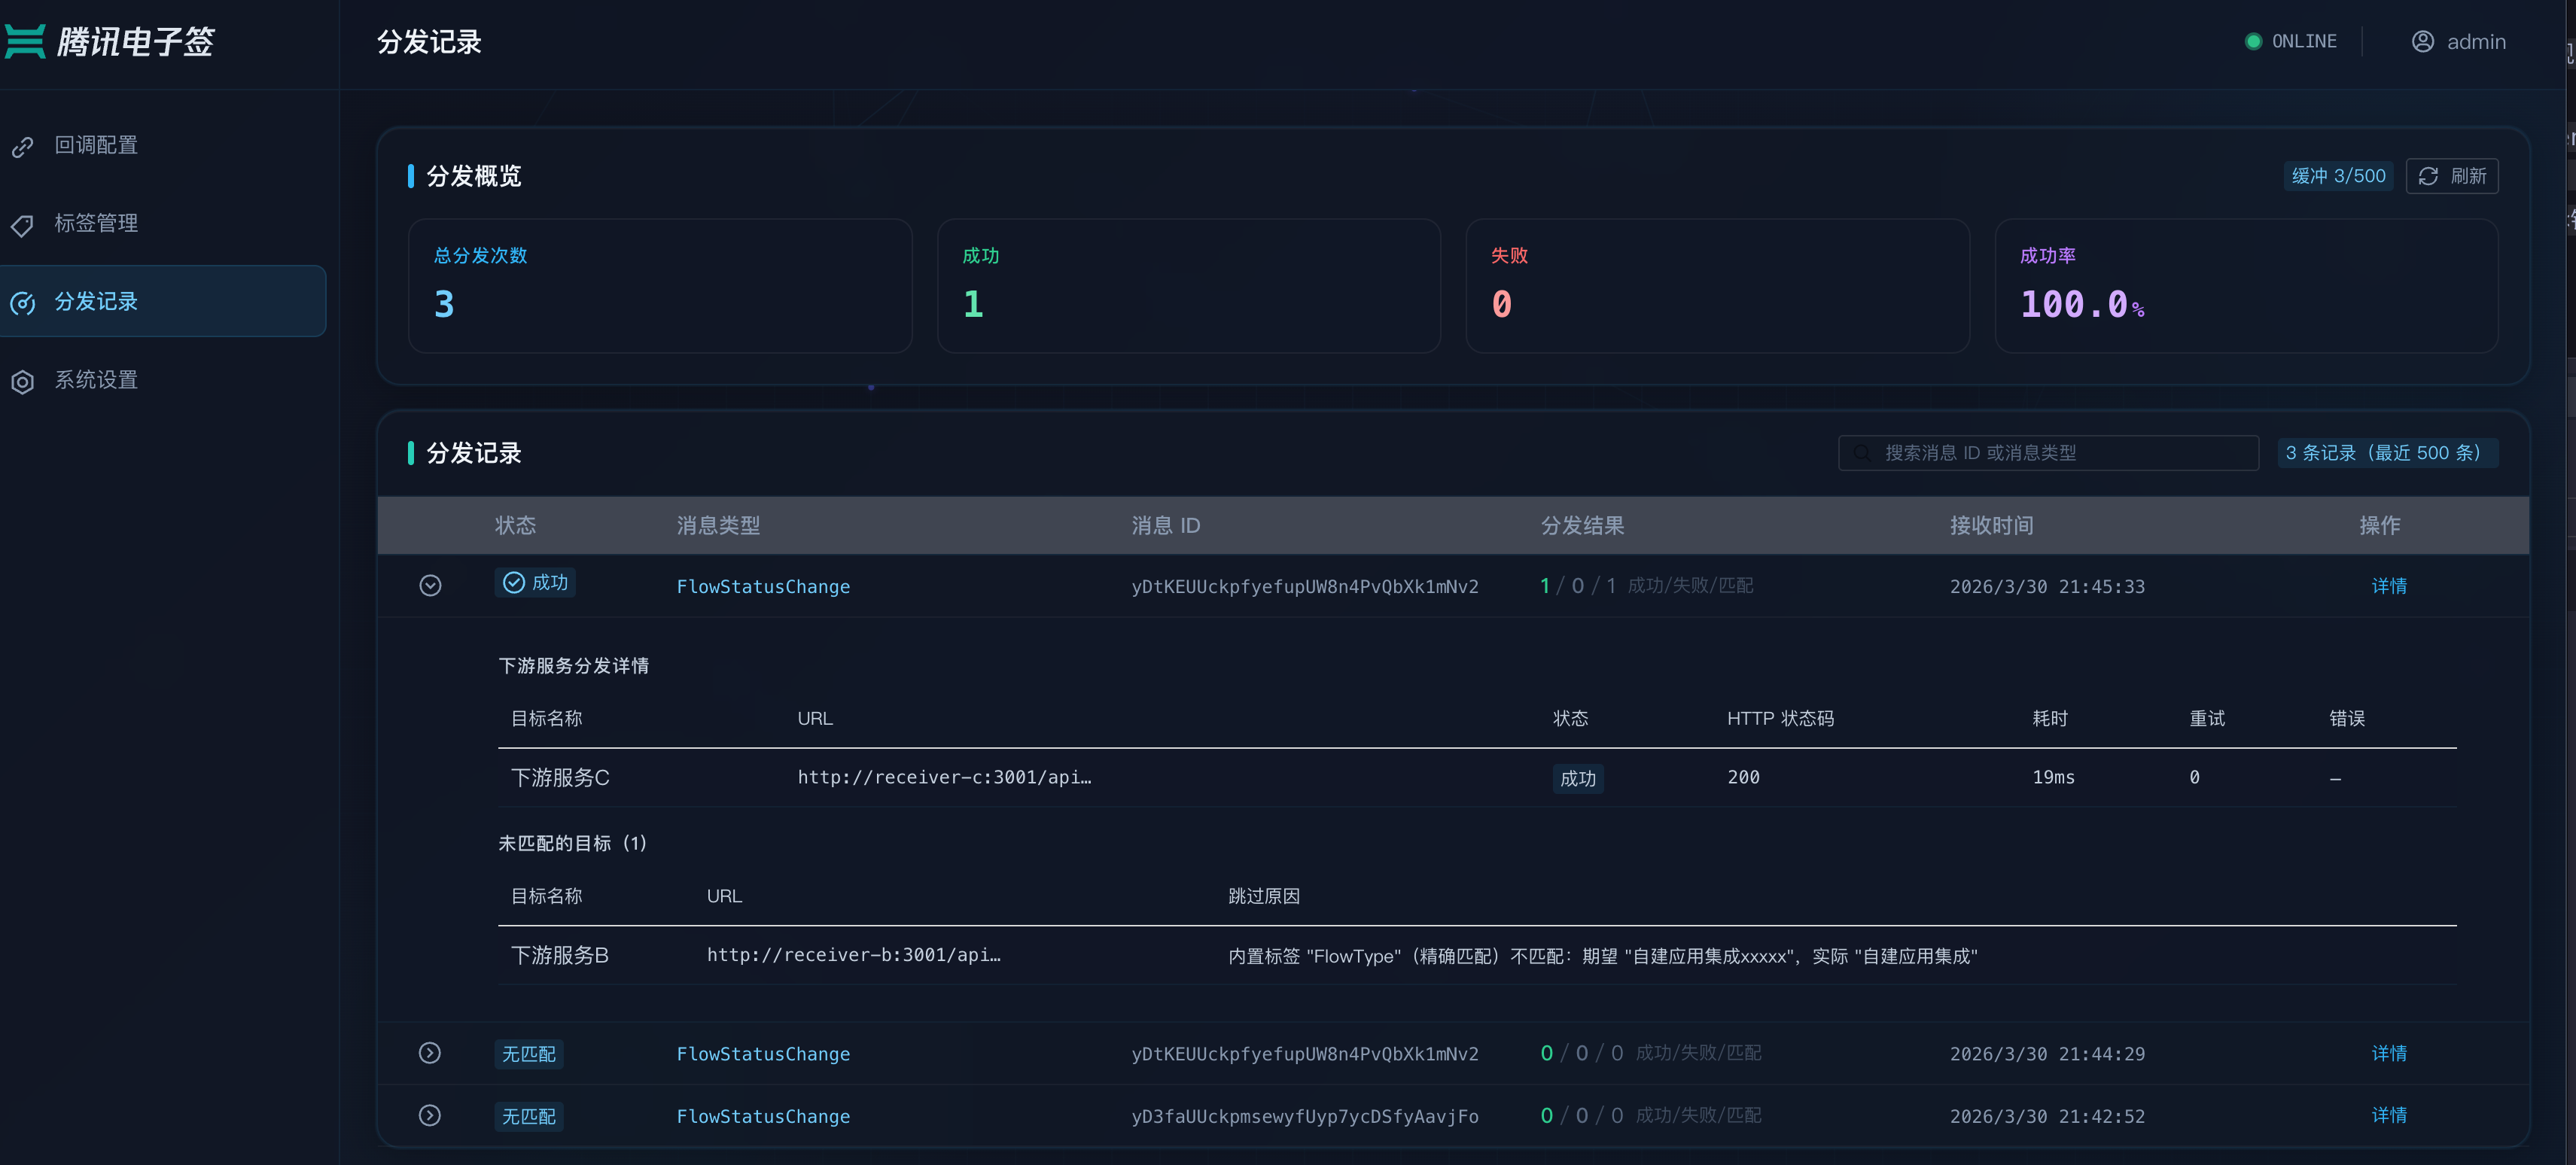The height and width of the screenshot is (1165, 2576).
Task: Click the refresh arrows icon on 刷新
Action: 2428,176
